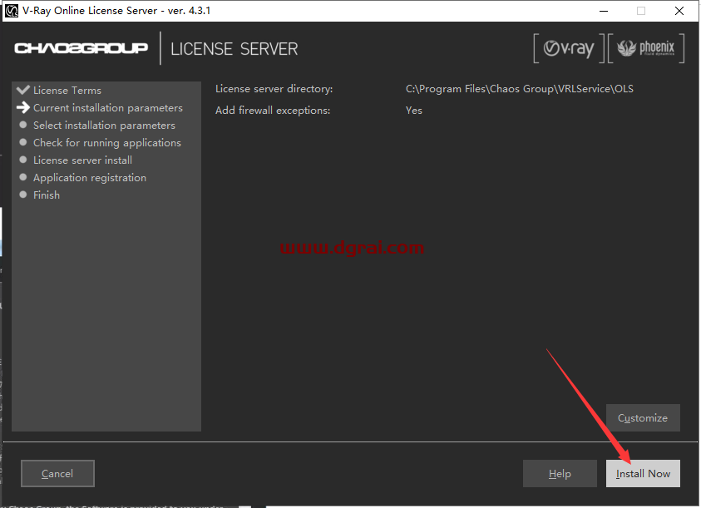Select the Current installation parameters step
Viewport: 701px width, 508px height.
click(x=107, y=108)
